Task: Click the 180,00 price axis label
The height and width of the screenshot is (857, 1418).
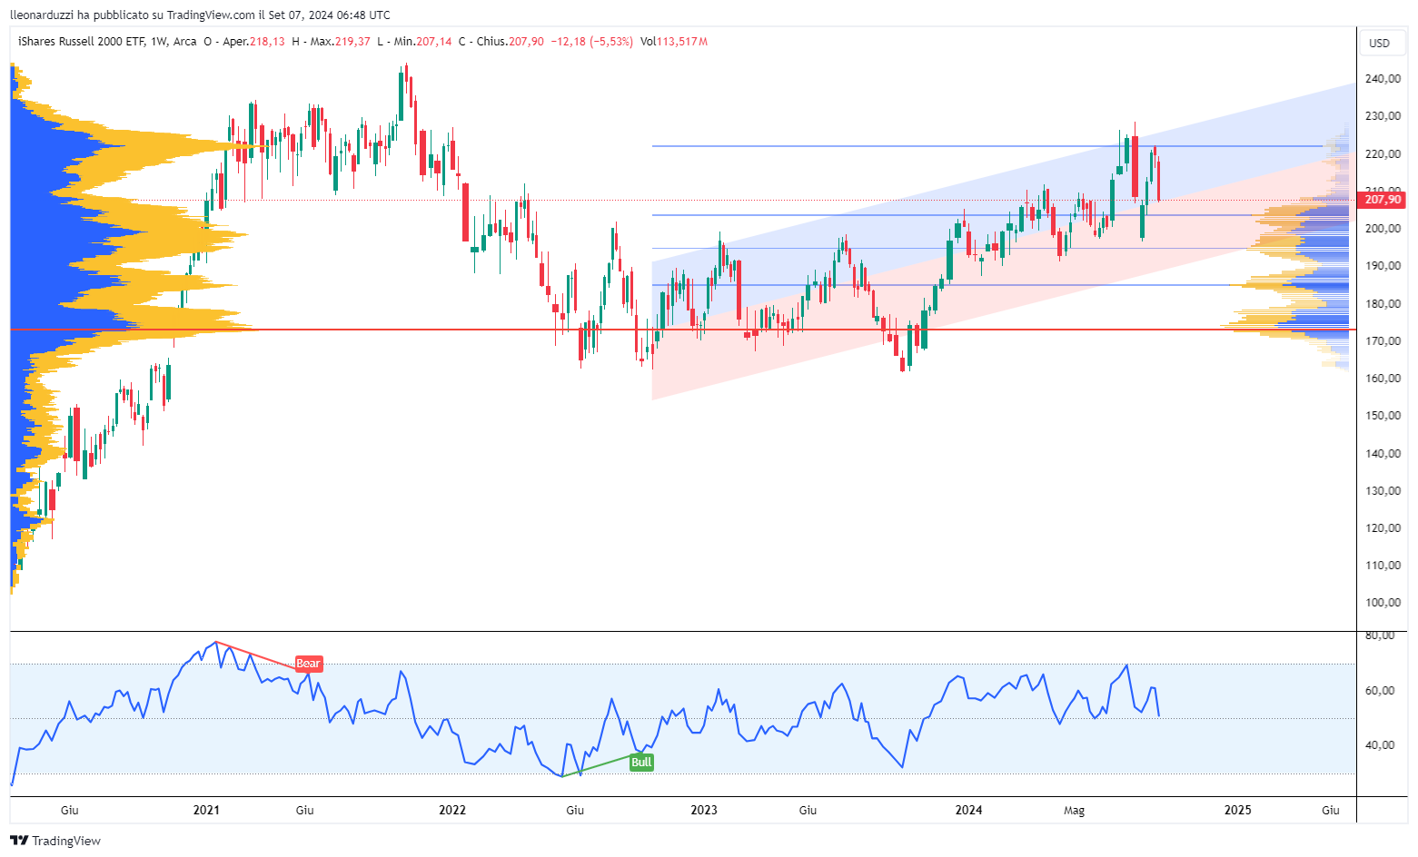Action: 1382,304
